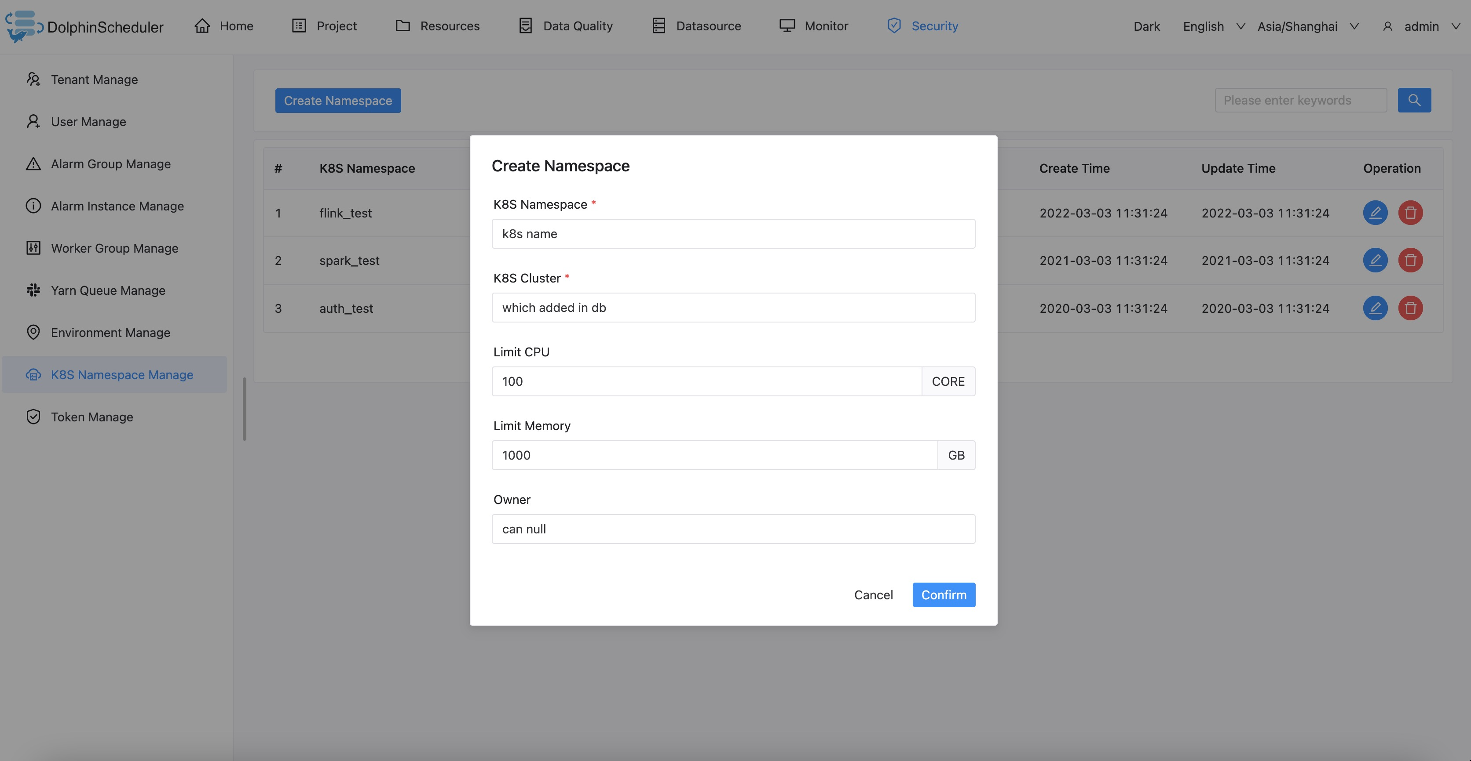
Task: Click the flink_test namespace cell
Action: [345, 213]
